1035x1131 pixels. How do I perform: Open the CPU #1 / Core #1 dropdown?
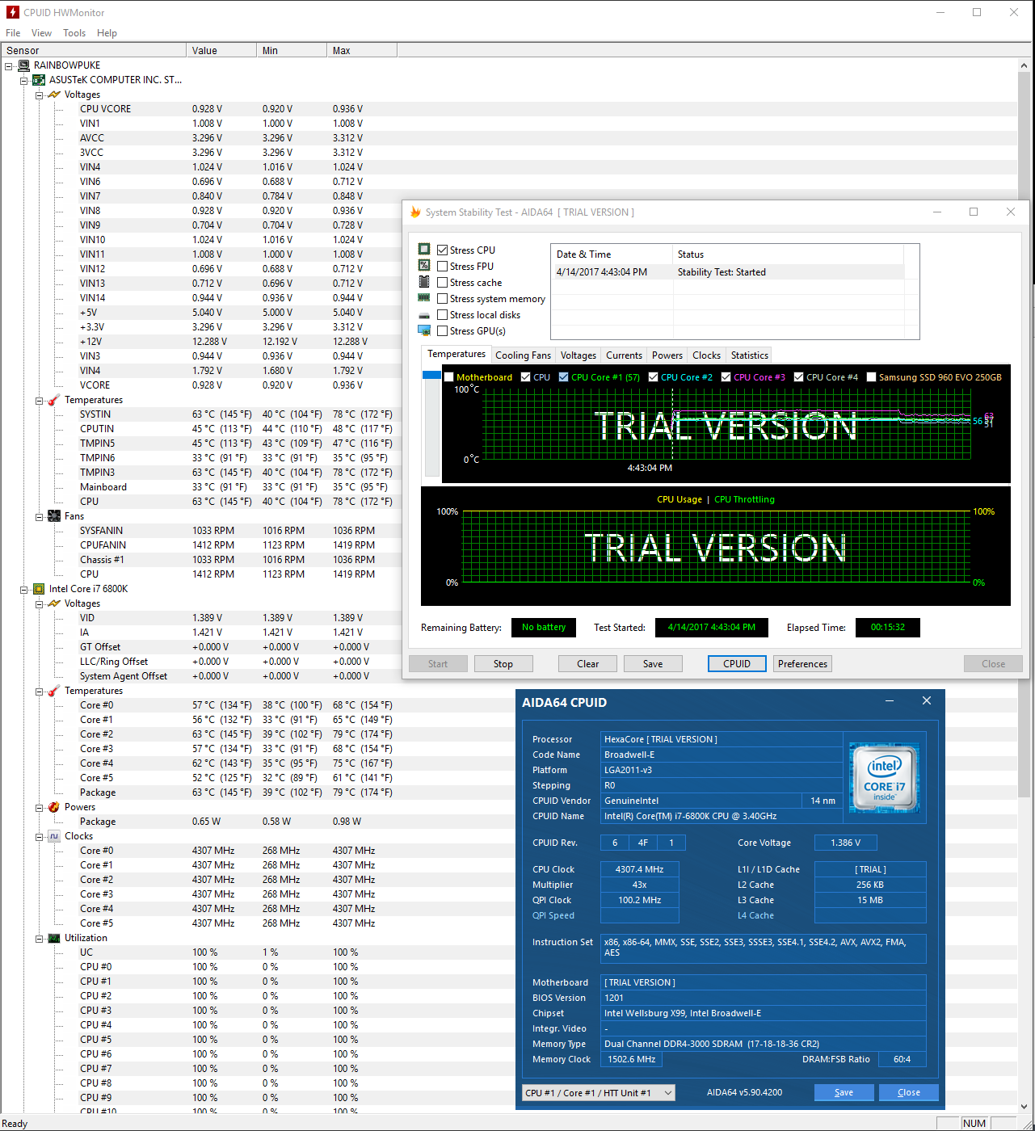[x=599, y=1093]
